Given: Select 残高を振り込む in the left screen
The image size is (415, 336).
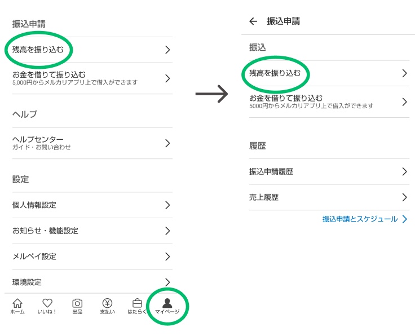Looking at the screenshot, I should tap(92, 50).
